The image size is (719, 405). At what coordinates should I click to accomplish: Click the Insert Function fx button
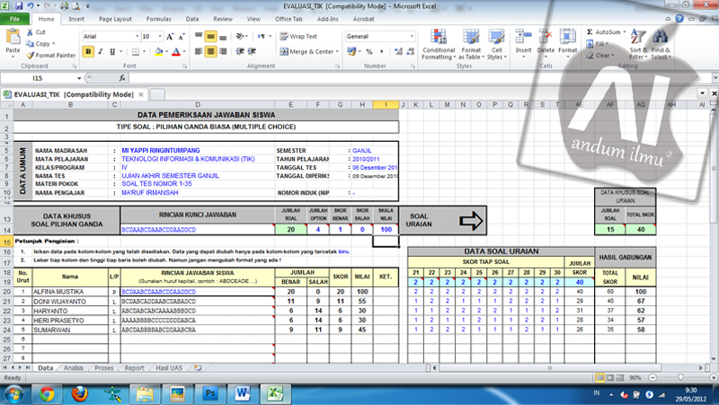(122, 78)
